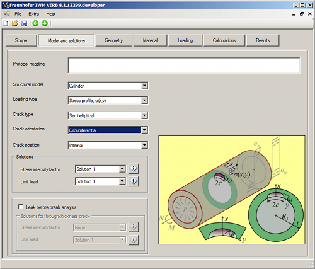
Task: Show info for Stress intensity factor Solution 1
Action: (x=134, y=169)
